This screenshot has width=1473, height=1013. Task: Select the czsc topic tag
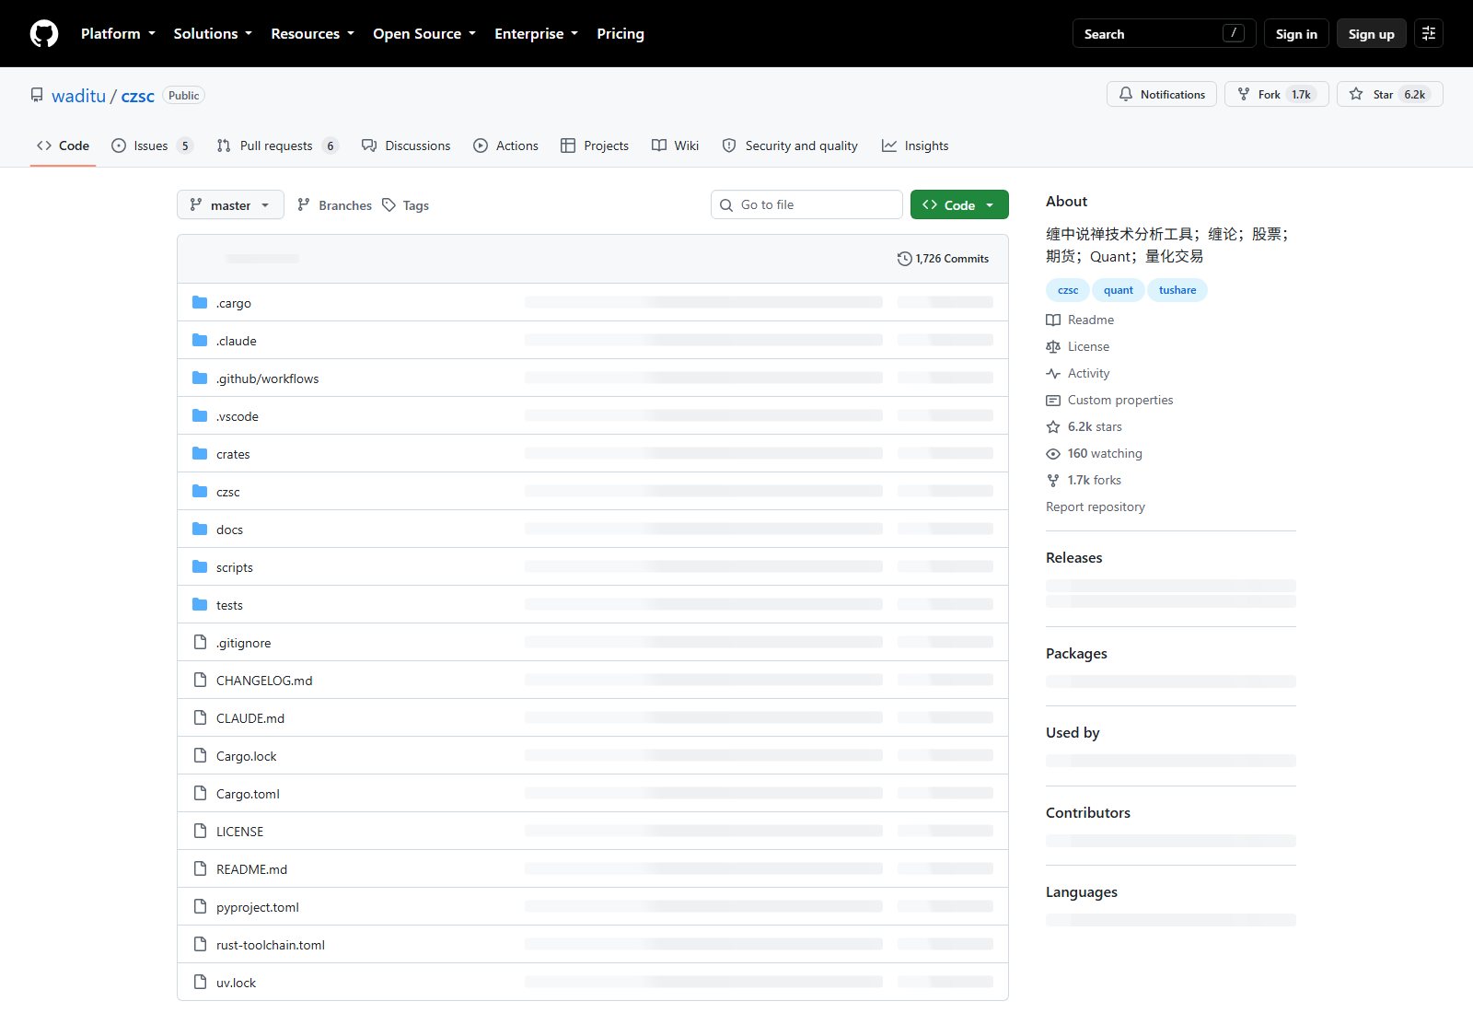(x=1068, y=290)
